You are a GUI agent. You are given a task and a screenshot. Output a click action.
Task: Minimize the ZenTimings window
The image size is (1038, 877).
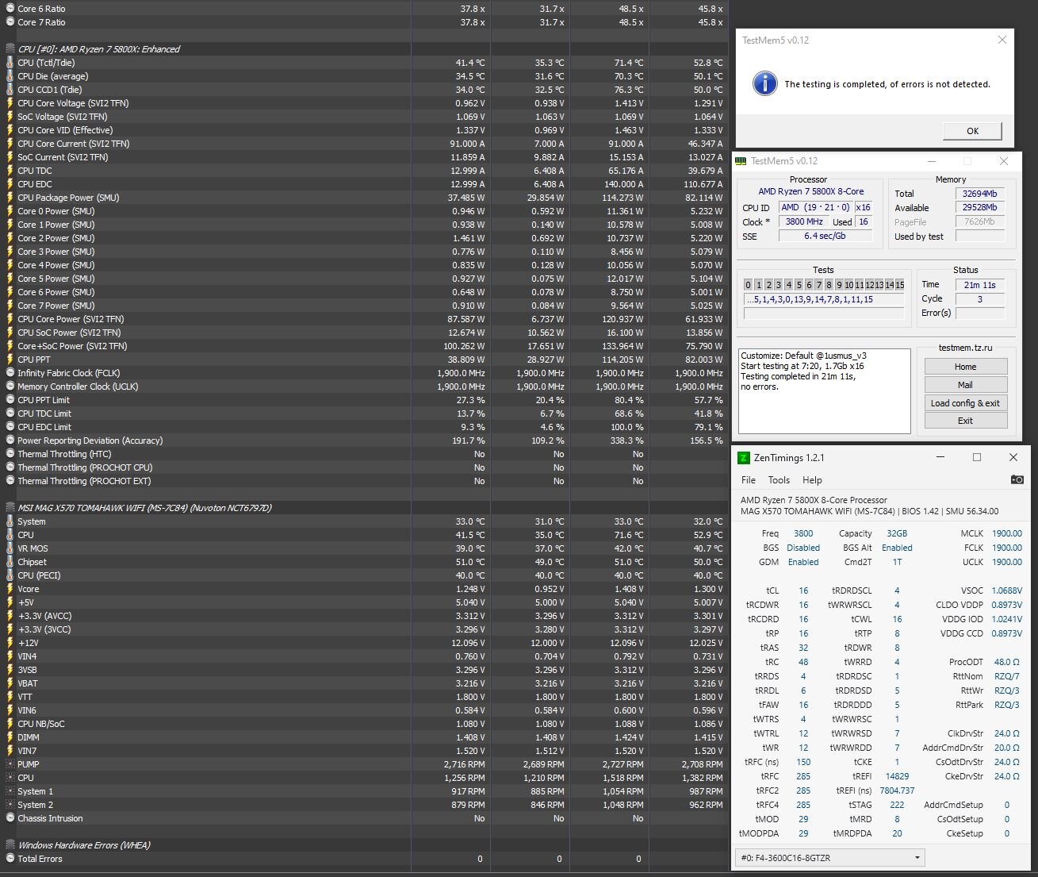click(x=940, y=458)
